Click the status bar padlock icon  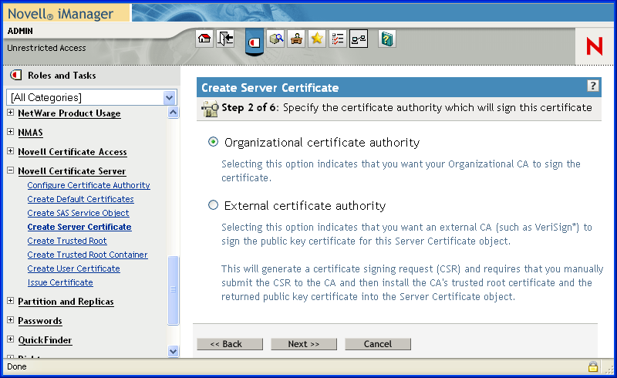point(593,366)
